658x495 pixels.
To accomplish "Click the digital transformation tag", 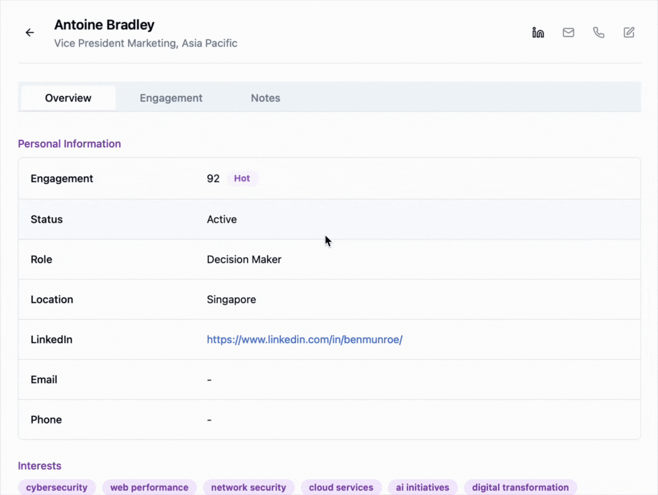I will pyautogui.click(x=520, y=487).
